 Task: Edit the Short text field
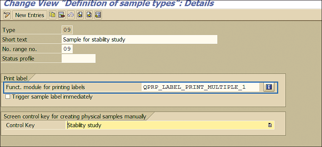point(139,40)
